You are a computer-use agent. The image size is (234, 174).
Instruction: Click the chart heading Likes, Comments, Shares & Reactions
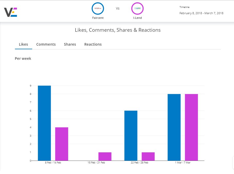(118, 30)
